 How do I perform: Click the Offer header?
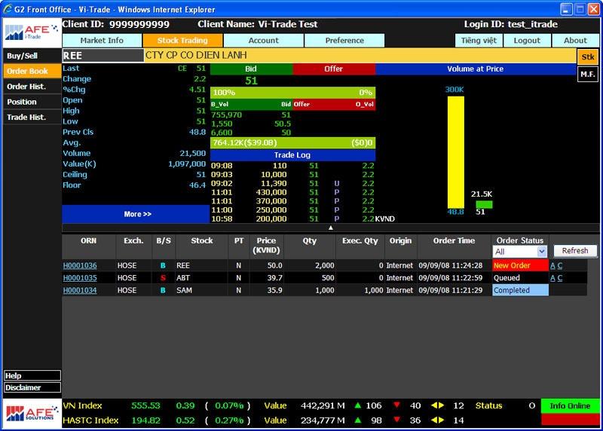[334, 69]
